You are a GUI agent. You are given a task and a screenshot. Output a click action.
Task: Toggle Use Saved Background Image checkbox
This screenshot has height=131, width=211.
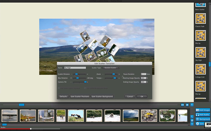click(85, 88)
